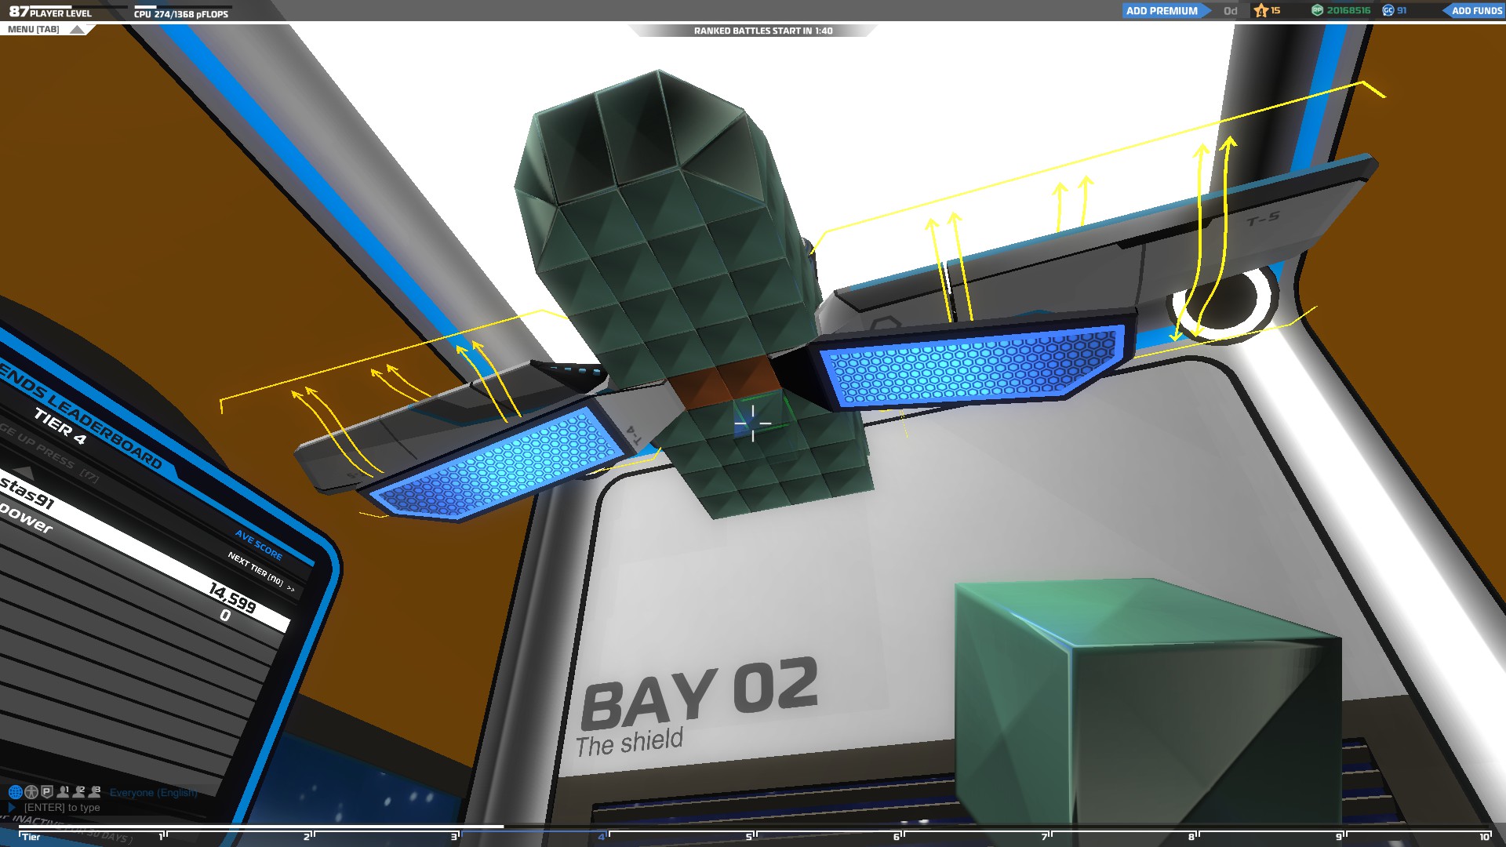
Task: Click the AVE SCORE leaderboard header
Action: pyautogui.click(x=258, y=544)
